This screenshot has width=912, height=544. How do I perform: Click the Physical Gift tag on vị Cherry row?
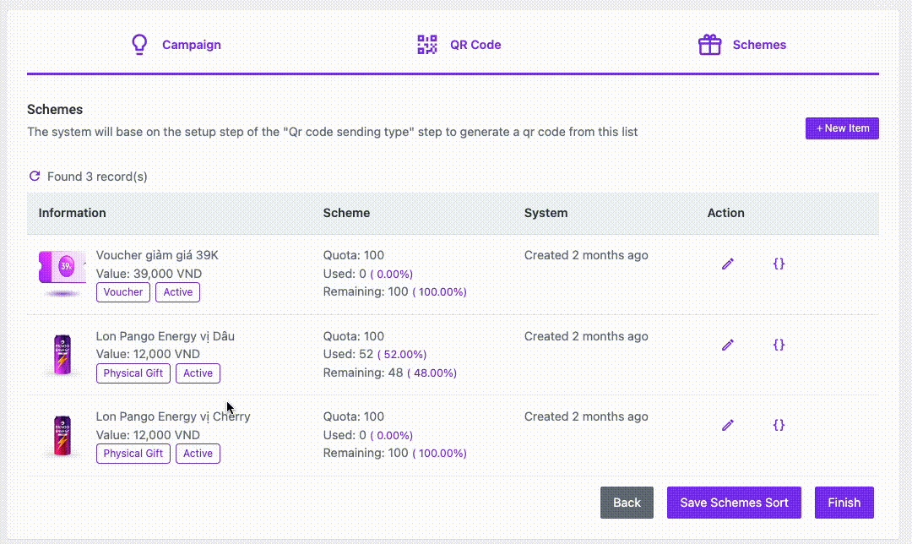pos(133,454)
